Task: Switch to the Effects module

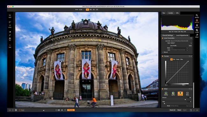Action: pyautogui.click(x=197, y=26)
